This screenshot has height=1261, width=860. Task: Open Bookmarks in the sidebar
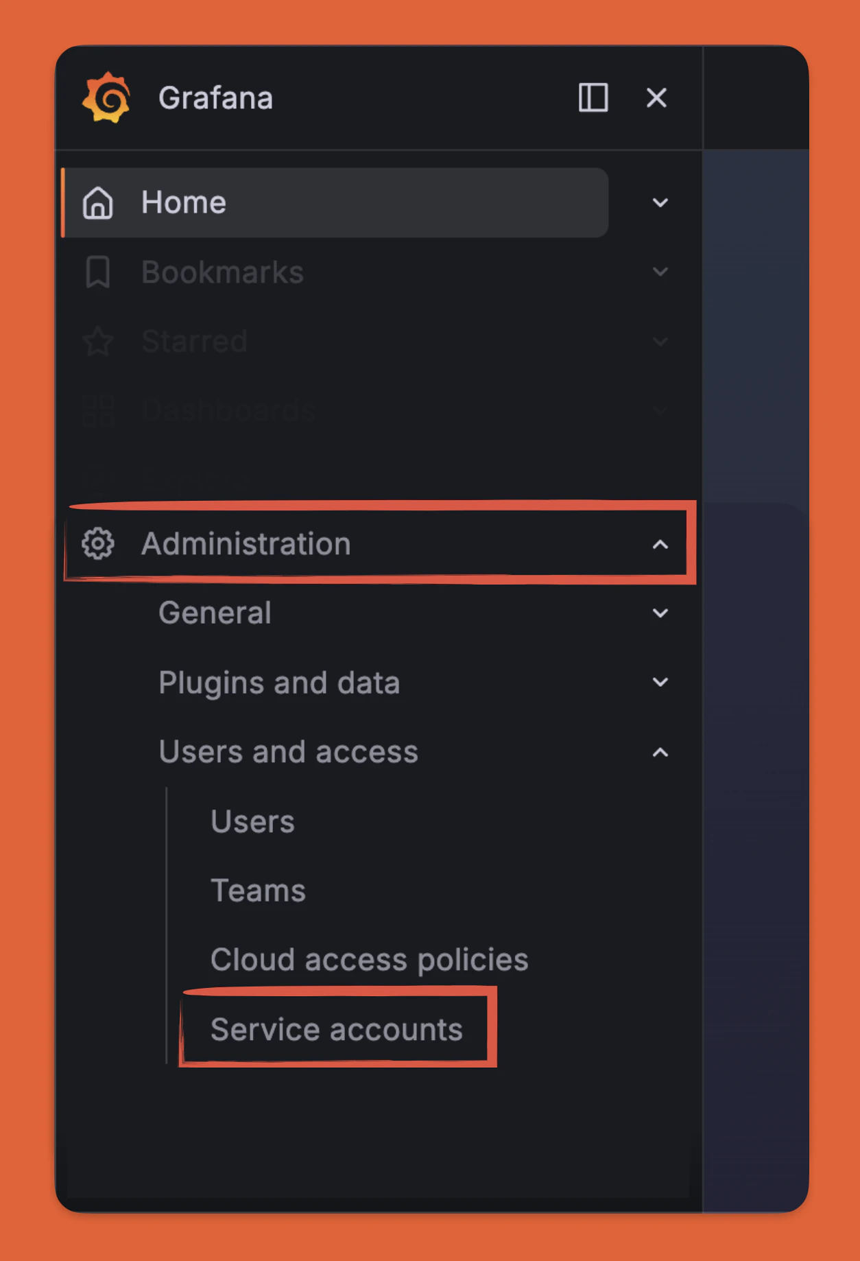[222, 272]
